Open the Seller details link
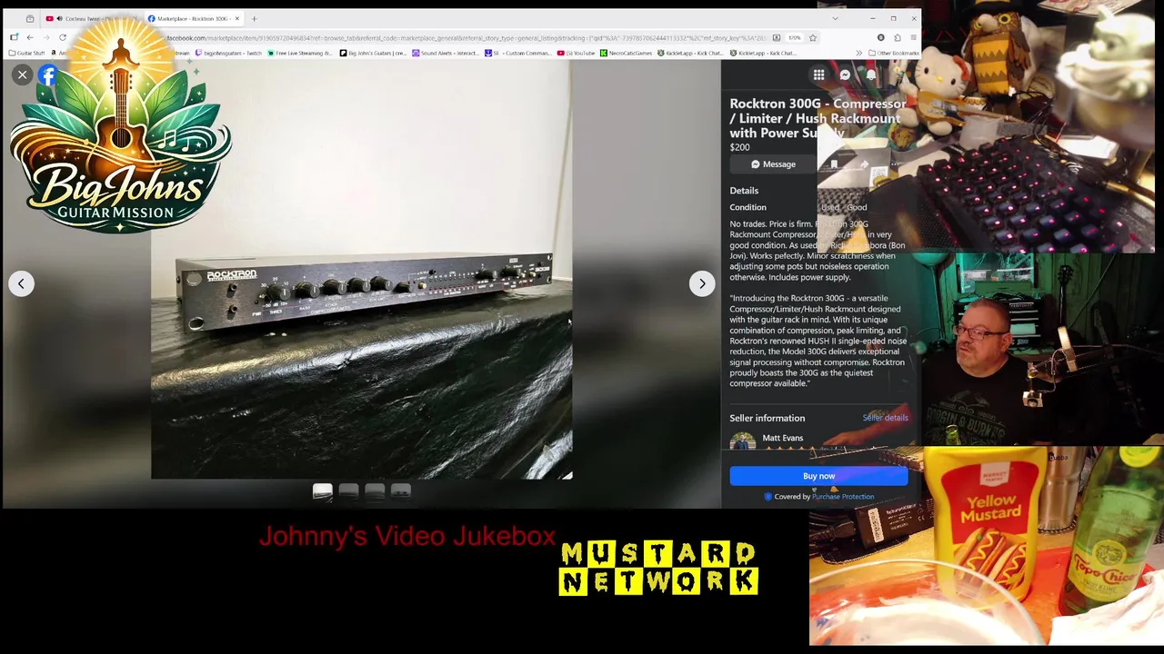 click(x=885, y=418)
